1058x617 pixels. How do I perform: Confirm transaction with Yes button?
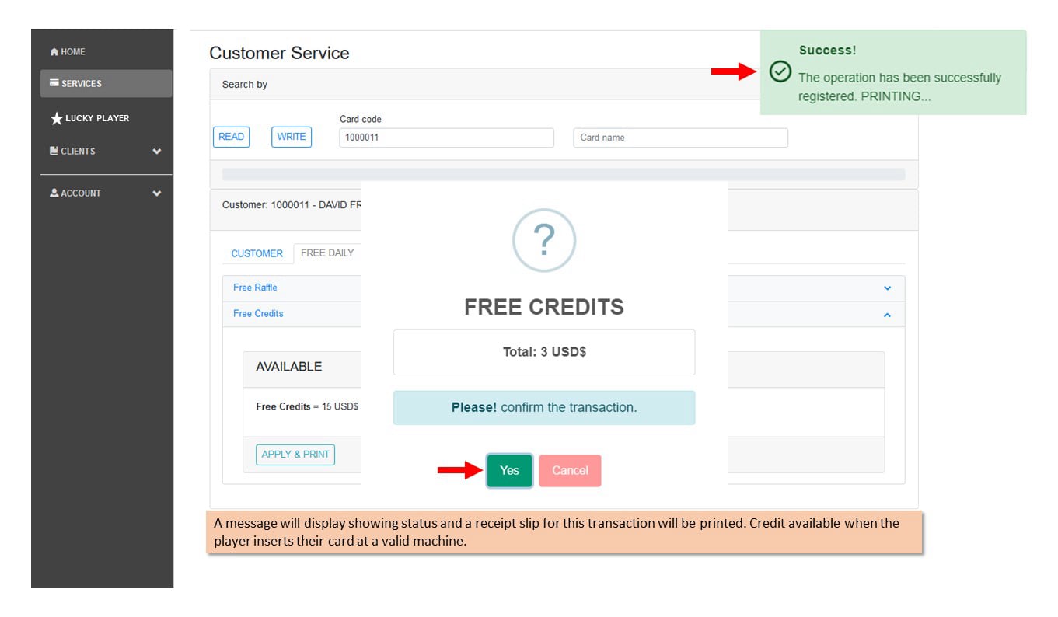coord(509,471)
